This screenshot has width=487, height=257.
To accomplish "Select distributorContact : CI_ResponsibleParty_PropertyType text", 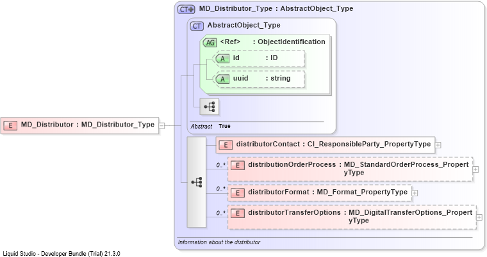I will pyautogui.click(x=334, y=144).
